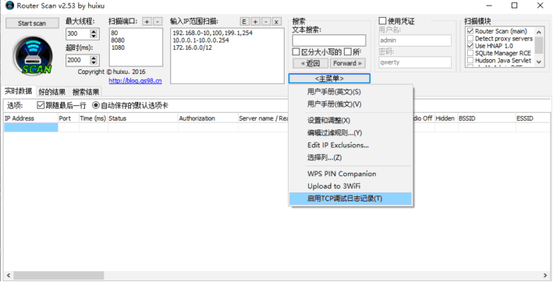Add a scan port with the + button
Image resolution: width=553 pixels, height=282 pixels.
click(147, 22)
